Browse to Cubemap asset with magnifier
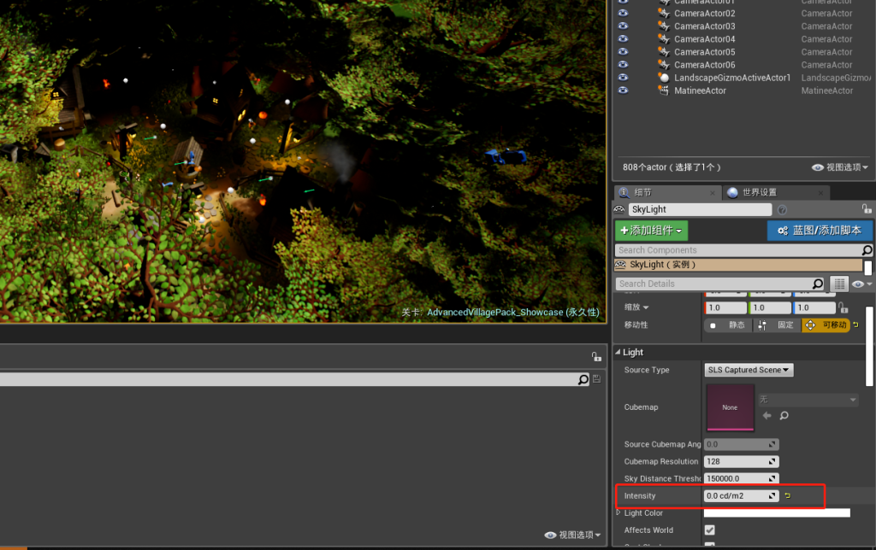 point(784,416)
